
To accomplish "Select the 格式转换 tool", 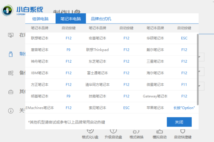I will click(x=137, y=133).
